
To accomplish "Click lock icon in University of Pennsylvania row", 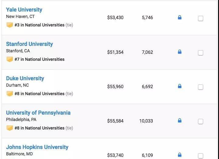I will [x=179, y=120].
